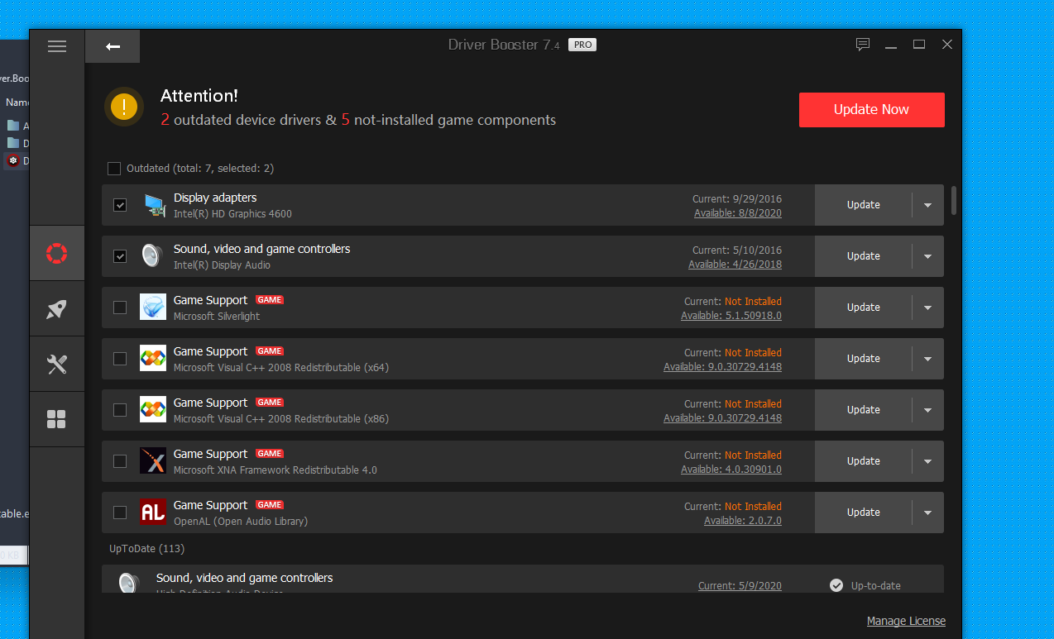
Task: Update OpenAL component
Action: [x=863, y=513]
